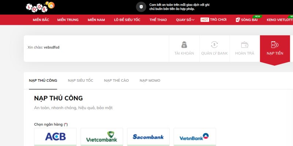Switch to Nạp Momo tab
The height and width of the screenshot is (146, 293).
[x=150, y=80]
